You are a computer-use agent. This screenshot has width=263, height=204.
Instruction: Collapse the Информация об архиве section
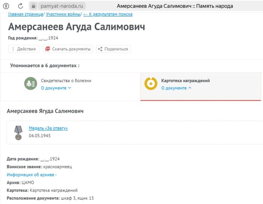pyautogui.click(x=32, y=175)
